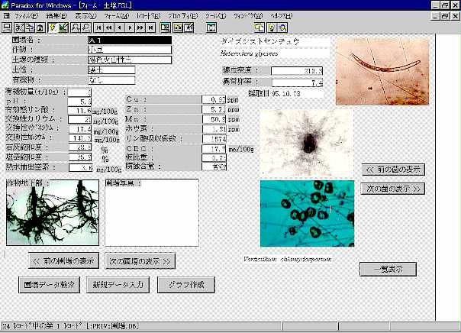Click the 異常卵率 value field
The height and width of the screenshot is (333, 461).
297,82
